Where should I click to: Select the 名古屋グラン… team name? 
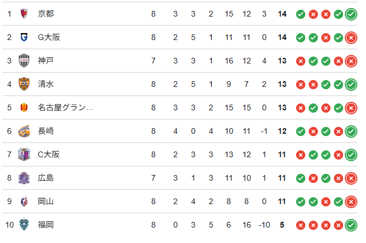click(65, 107)
